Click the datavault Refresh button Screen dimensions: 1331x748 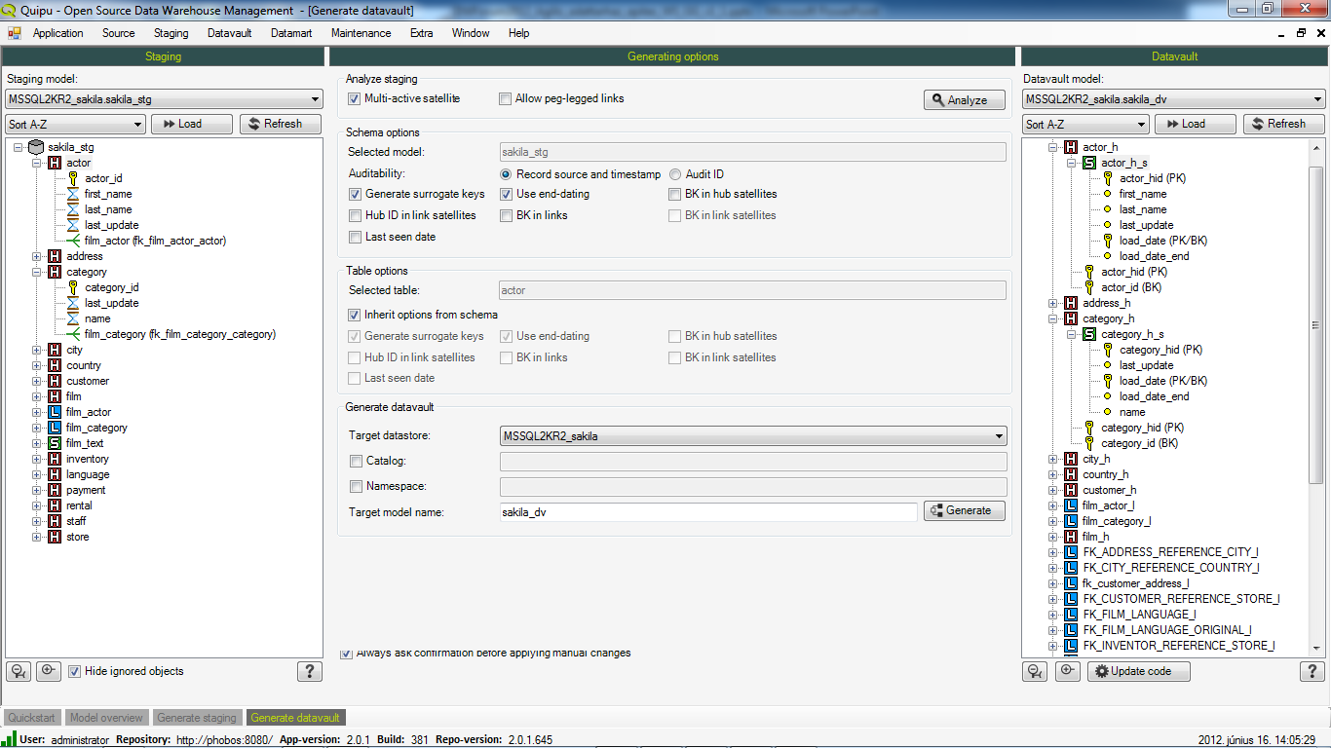1283,124
